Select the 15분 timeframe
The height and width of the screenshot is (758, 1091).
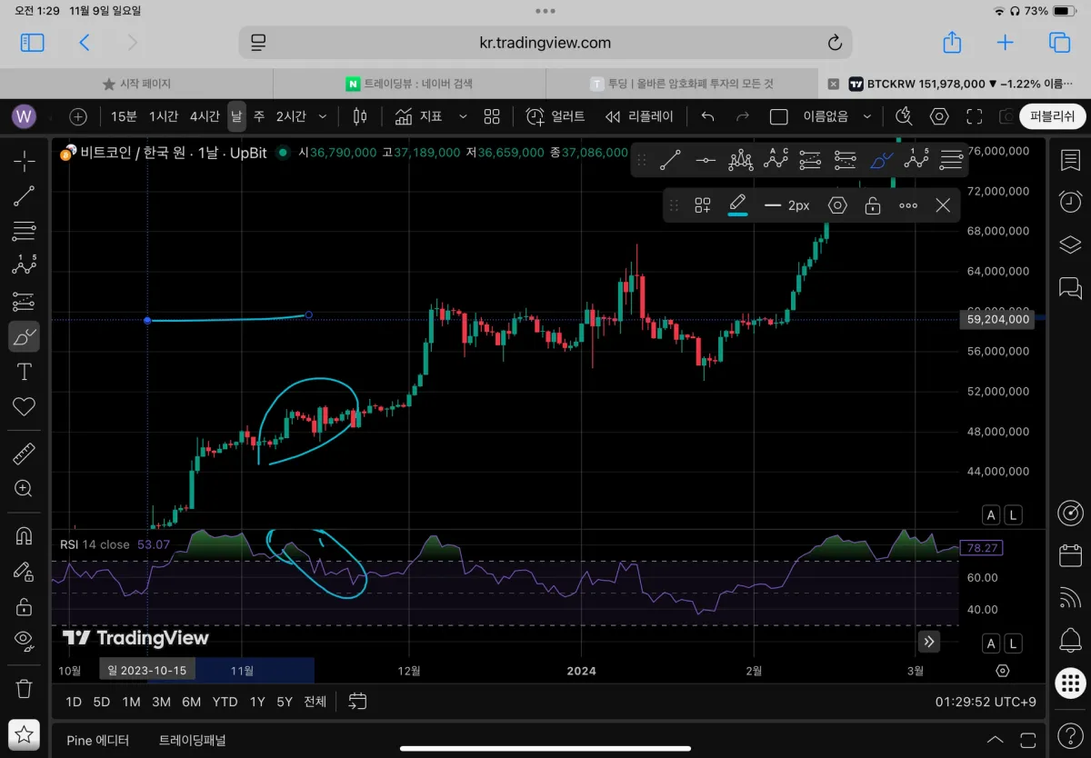[124, 116]
